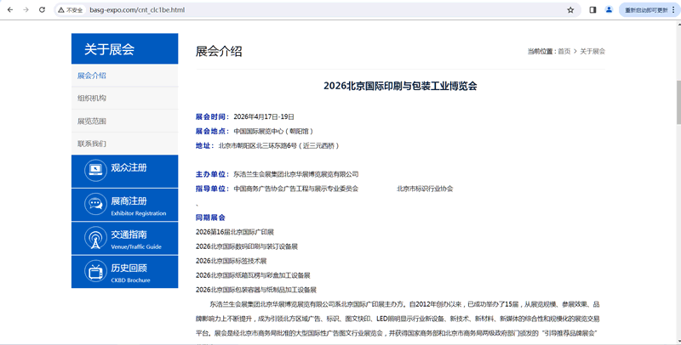Screen dimensions: 681x345
Task: Click the 首页 breadcrumb link
Action: click(564, 51)
